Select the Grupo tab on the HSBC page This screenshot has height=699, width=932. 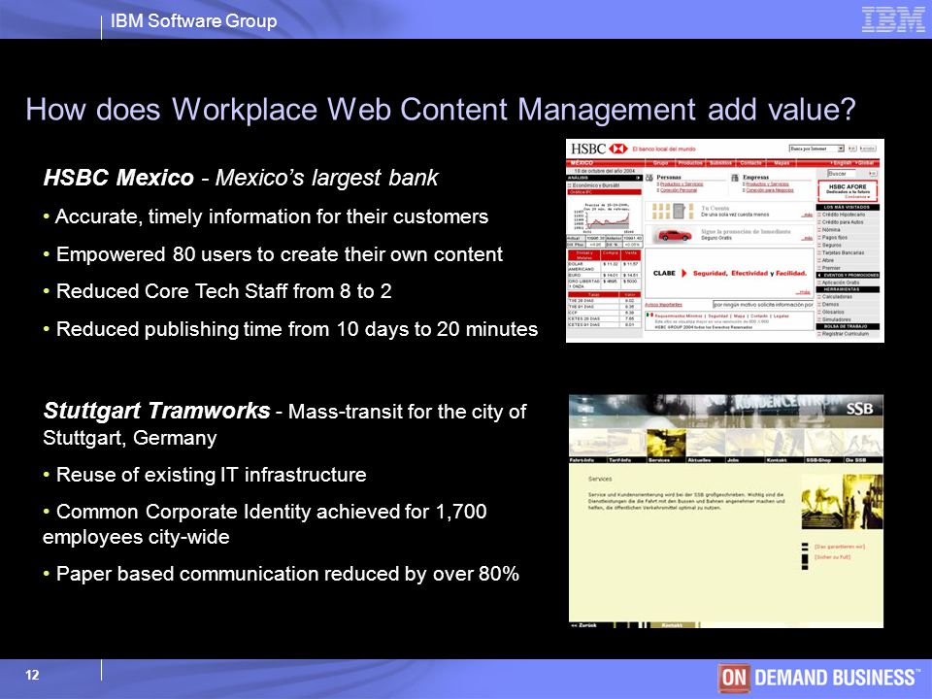tap(661, 163)
